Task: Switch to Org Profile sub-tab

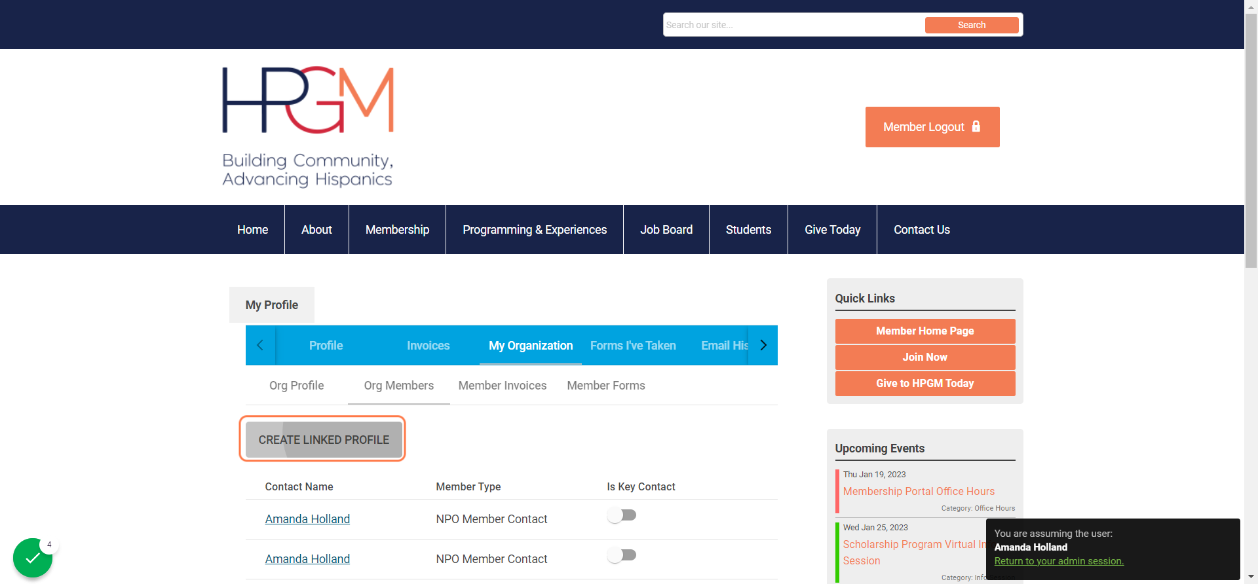Action: point(296,386)
